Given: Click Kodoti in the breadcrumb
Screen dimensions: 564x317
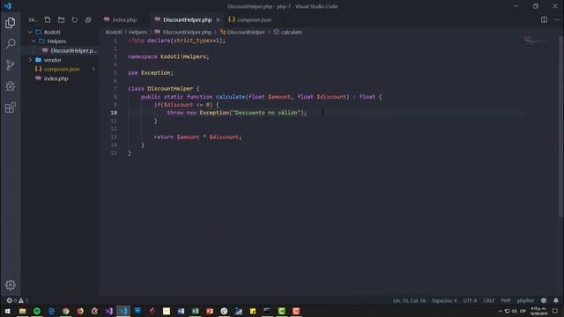Looking at the screenshot, I should click(x=114, y=32).
